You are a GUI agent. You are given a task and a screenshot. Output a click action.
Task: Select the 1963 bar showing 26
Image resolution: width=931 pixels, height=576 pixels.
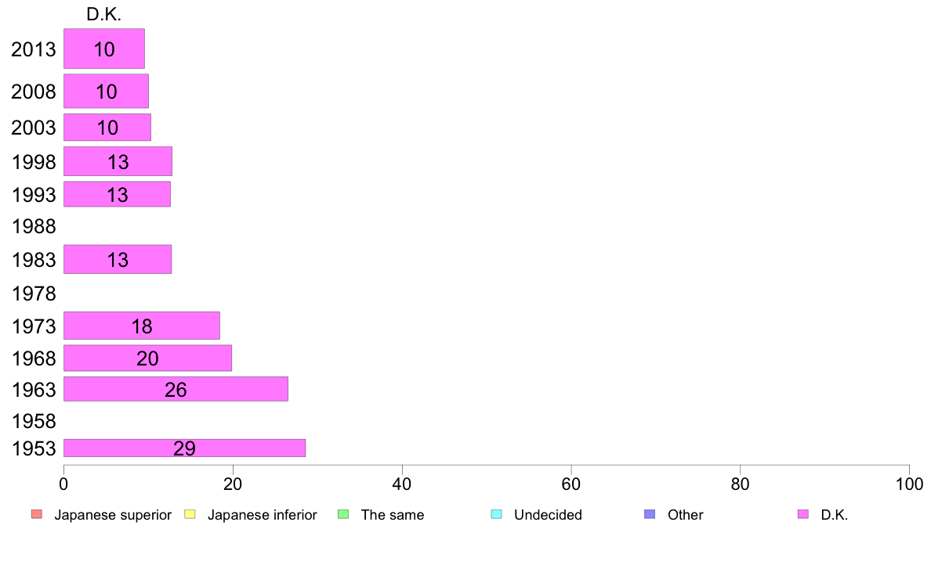(176, 389)
